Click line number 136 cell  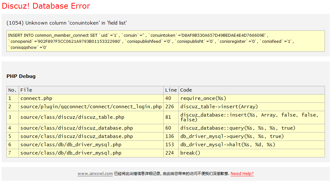click(169, 136)
